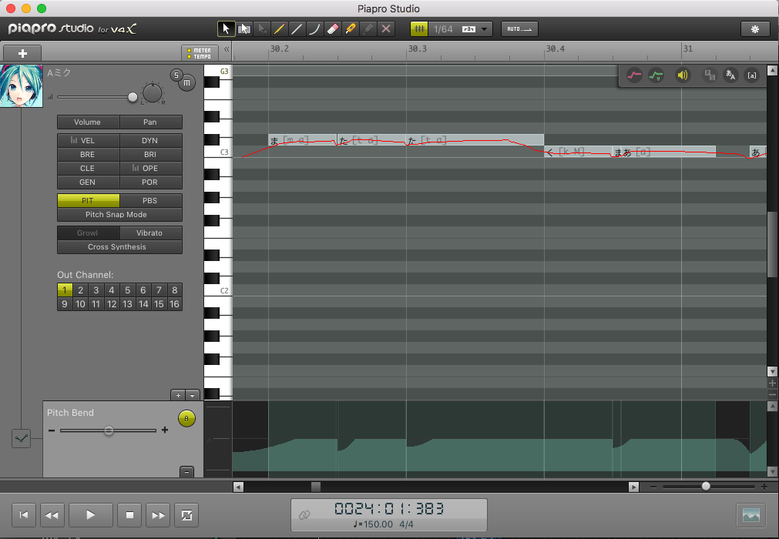Image resolution: width=779 pixels, height=539 pixels.
Task: Click the S solo button
Action: pyautogui.click(x=176, y=75)
